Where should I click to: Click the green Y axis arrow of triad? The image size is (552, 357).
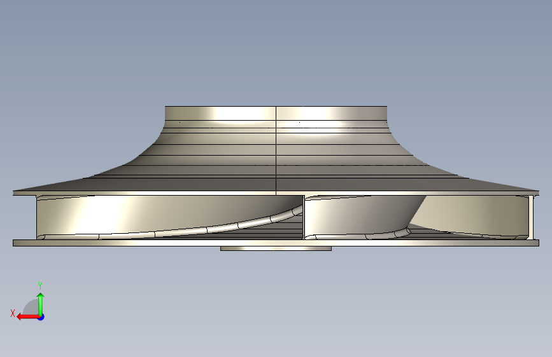41,304
